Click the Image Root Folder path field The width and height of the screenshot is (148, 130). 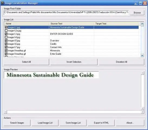(x=66, y=13)
